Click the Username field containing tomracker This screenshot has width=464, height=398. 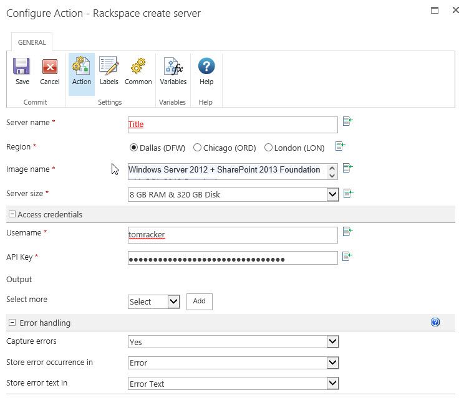[233, 235]
